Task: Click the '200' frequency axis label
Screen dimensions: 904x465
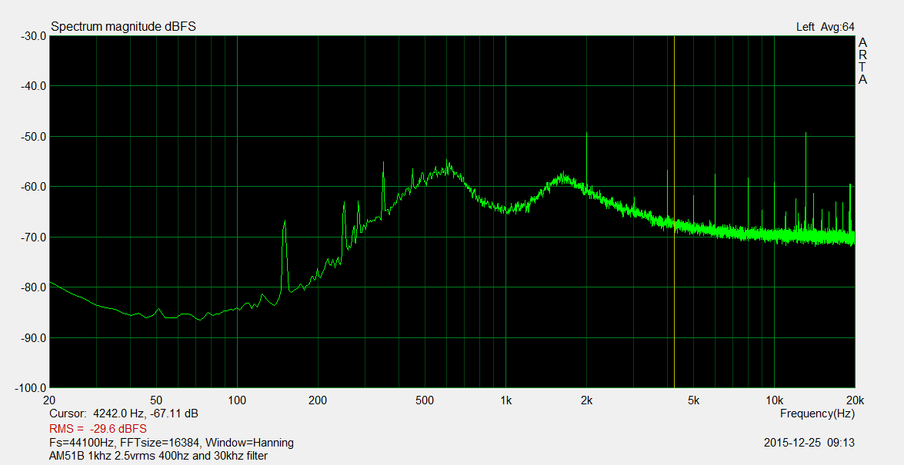Action: click(x=318, y=400)
